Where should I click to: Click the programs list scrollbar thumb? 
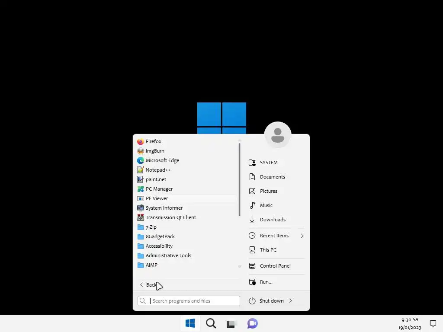[x=240, y=179]
